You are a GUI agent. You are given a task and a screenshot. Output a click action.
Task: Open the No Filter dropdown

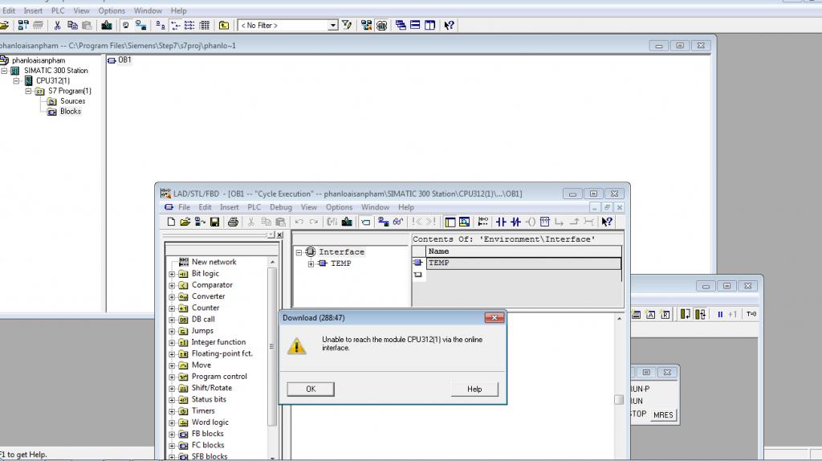pyautogui.click(x=332, y=25)
